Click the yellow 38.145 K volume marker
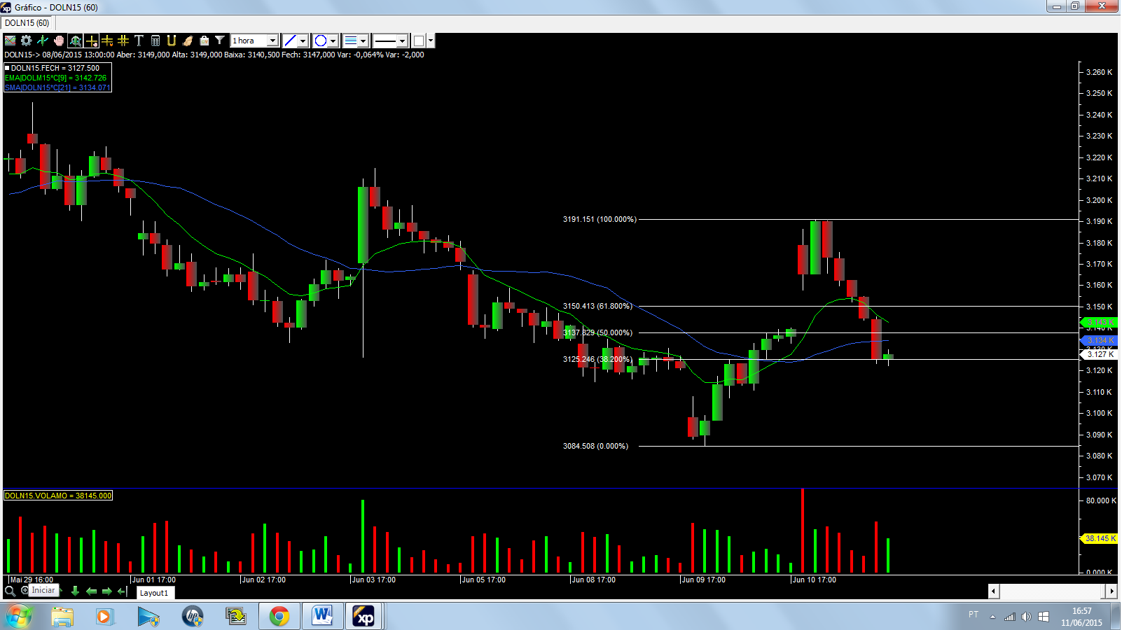 1099,538
